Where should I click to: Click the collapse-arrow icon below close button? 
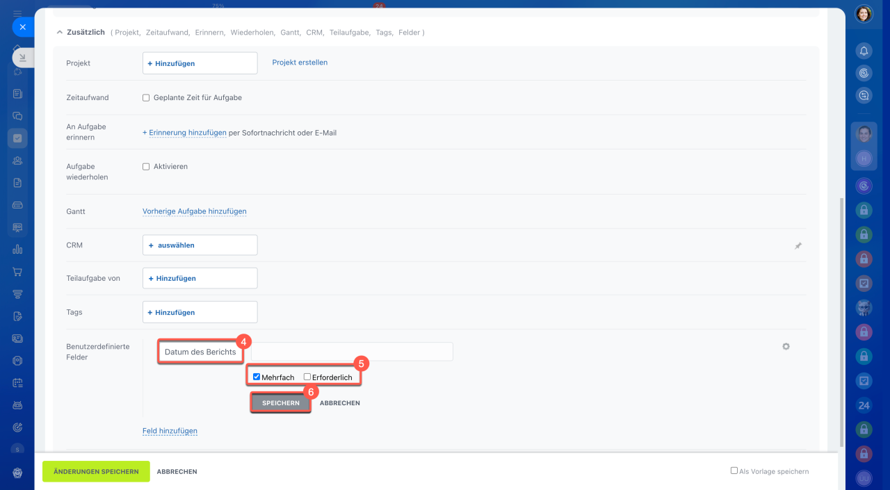[x=23, y=58]
